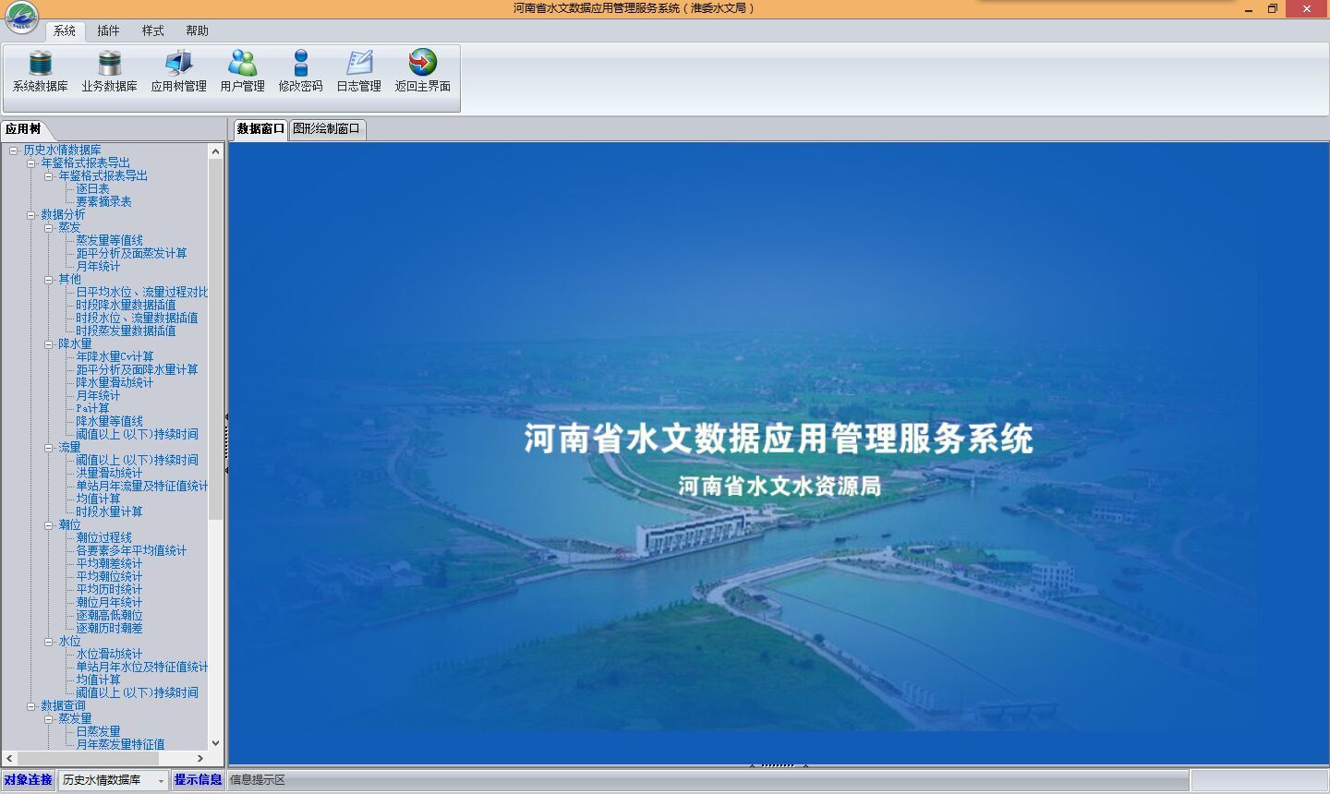Image resolution: width=1330 pixels, height=794 pixels.
Task: Select 时段降水量数据插值
Action: tap(126, 305)
